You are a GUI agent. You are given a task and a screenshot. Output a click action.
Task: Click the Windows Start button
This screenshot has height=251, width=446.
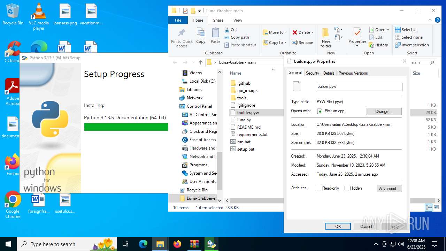point(8,244)
